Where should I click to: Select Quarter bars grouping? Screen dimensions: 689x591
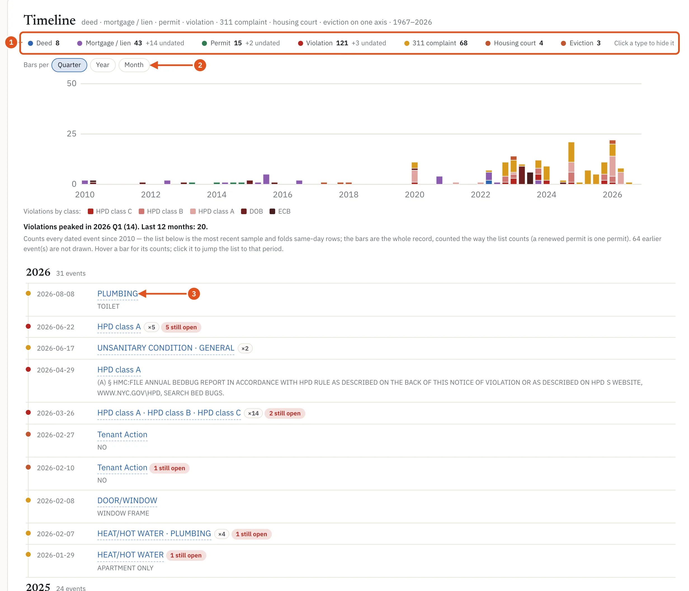[x=69, y=65]
